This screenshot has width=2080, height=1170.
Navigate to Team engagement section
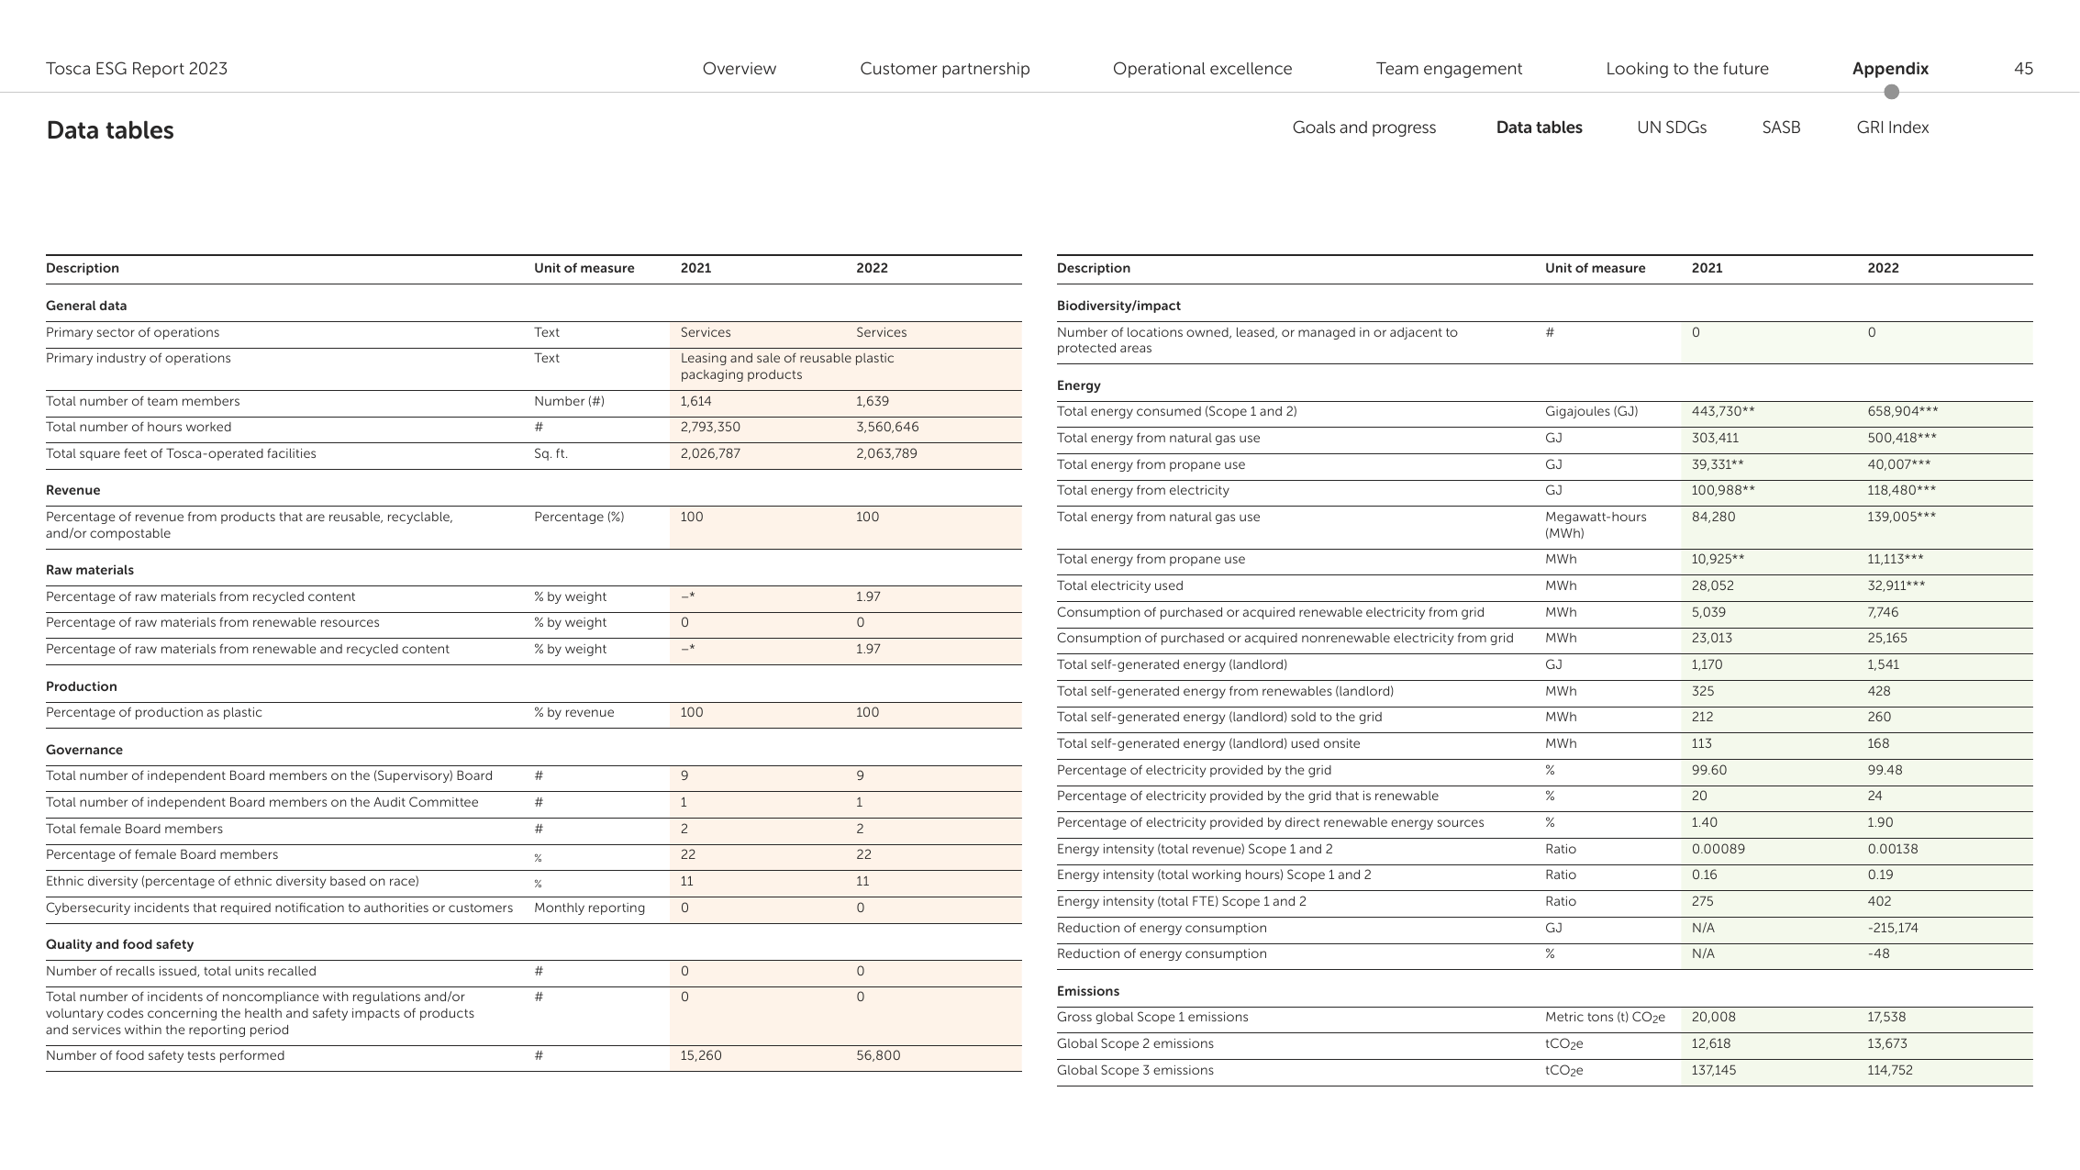(1449, 69)
